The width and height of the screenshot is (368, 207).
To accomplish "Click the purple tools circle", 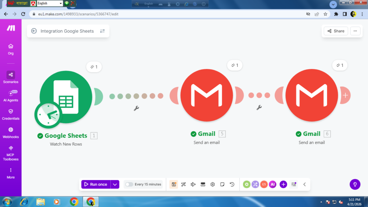I will pyautogui.click(x=256, y=184).
